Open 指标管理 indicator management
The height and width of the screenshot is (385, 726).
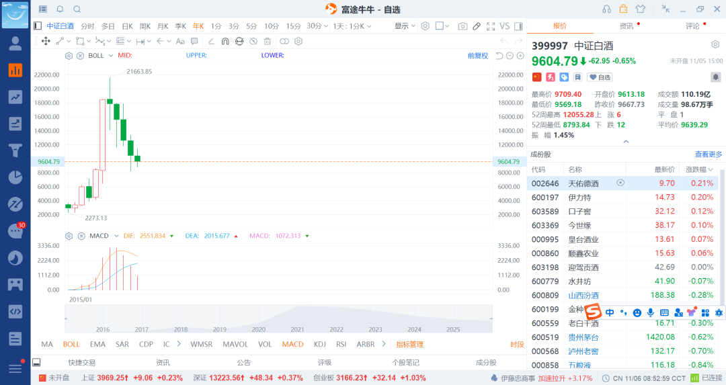410,344
